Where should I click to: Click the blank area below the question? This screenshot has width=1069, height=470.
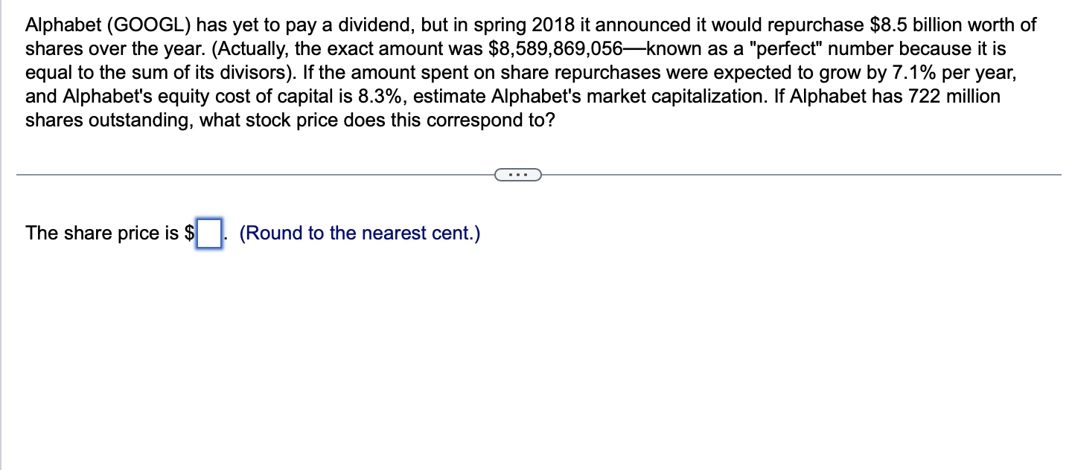coord(521,350)
